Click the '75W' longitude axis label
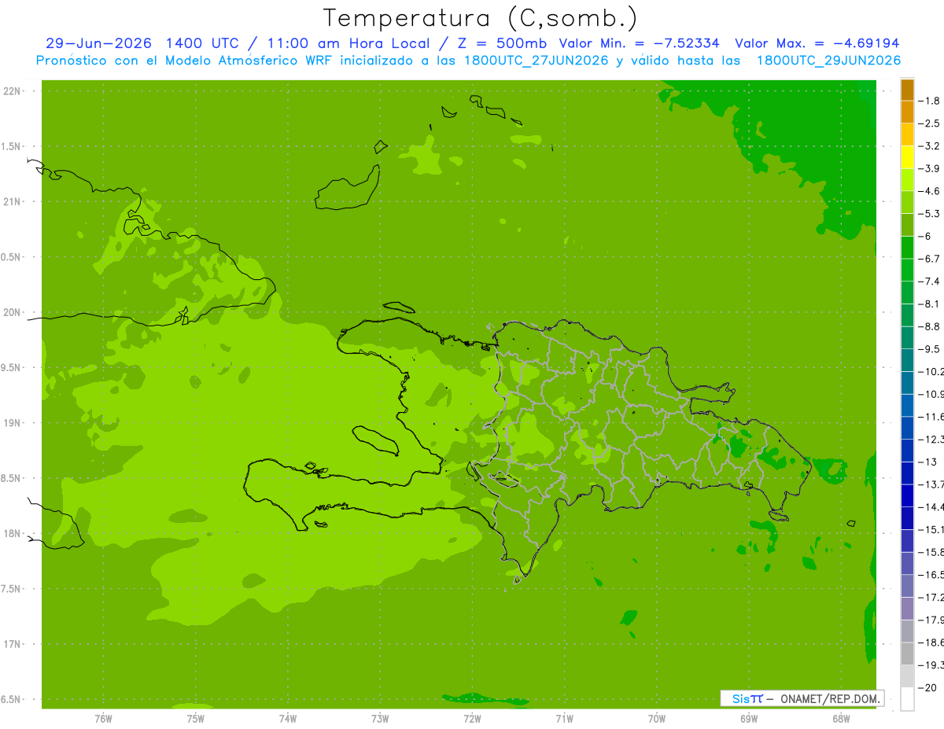This screenshot has height=729, width=944. pyautogui.click(x=196, y=719)
